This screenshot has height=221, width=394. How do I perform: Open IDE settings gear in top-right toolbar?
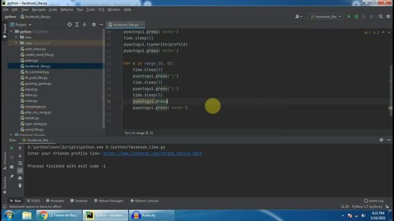[x=388, y=17]
